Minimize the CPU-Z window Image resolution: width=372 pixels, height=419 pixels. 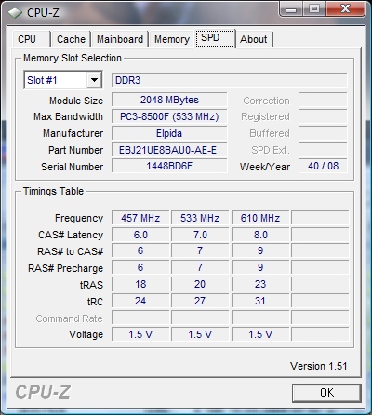click(x=291, y=9)
